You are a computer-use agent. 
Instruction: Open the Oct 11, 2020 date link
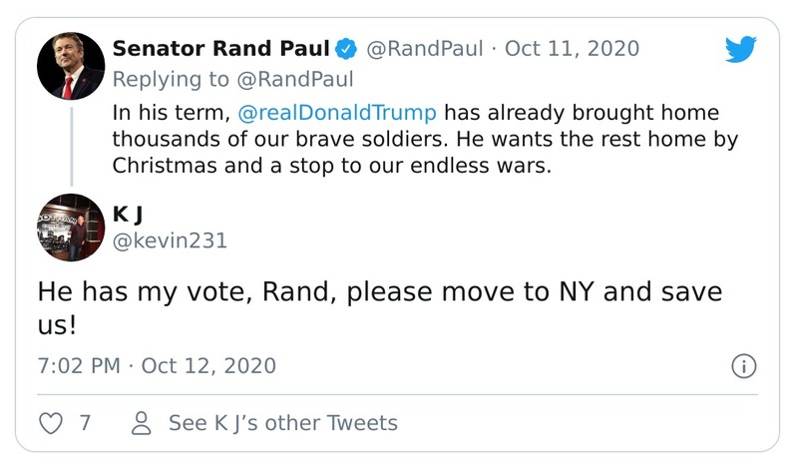[x=573, y=49]
